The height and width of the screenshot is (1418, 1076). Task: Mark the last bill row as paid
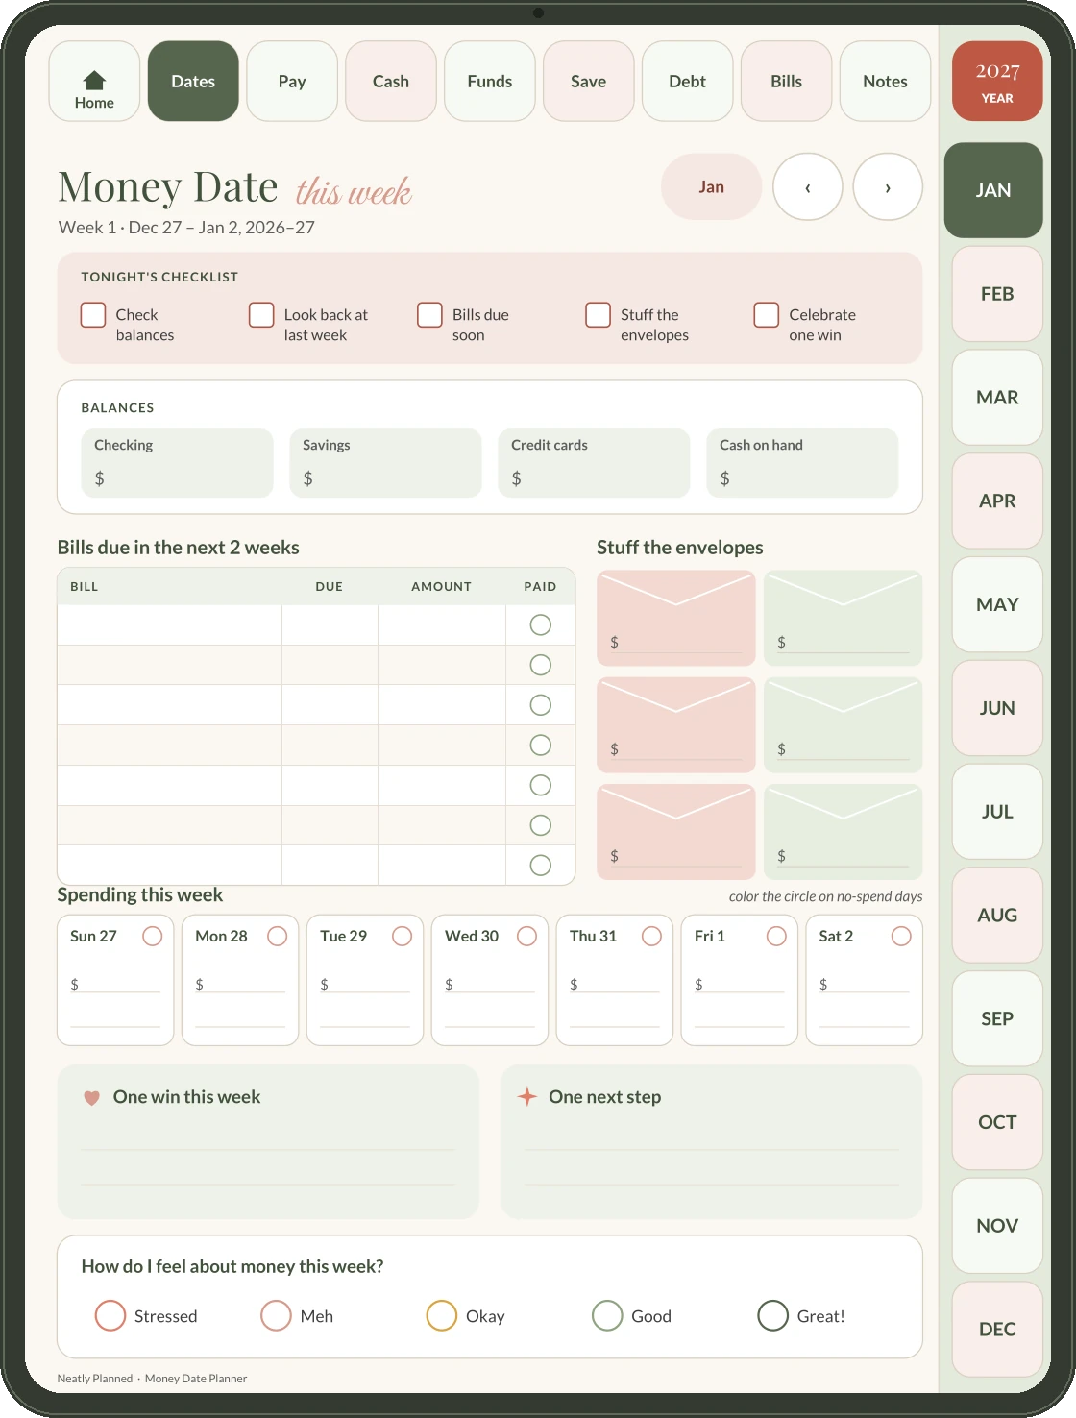tap(541, 866)
